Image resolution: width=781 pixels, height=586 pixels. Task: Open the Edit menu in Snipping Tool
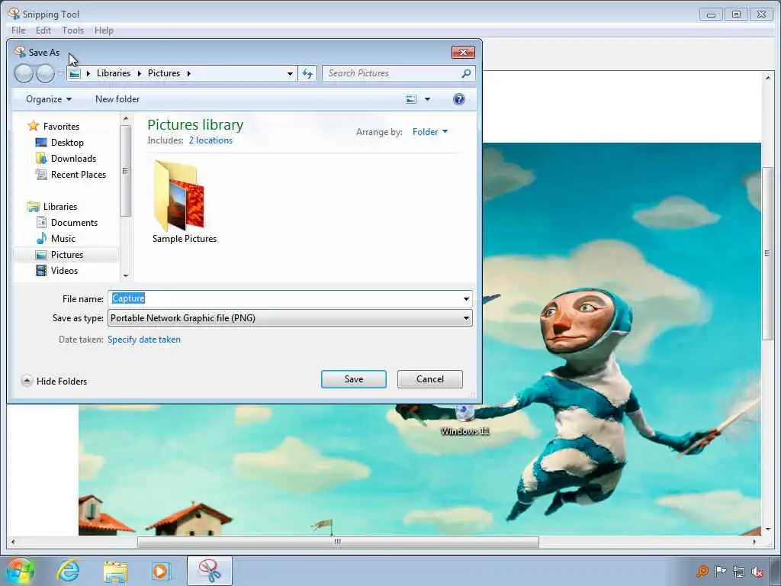coord(43,31)
